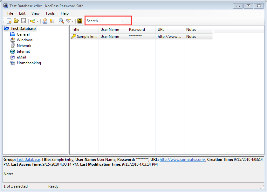Click the Sample Entry key icon
The height and width of the screenshot is (192, 267).
(x=73, y=36)
